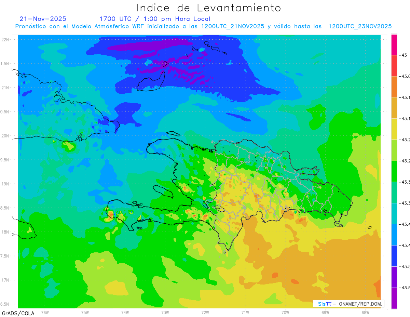Click the '22N' latitude label
The width and height of the screenshot is (410, 317).
[x=5, y=40]
